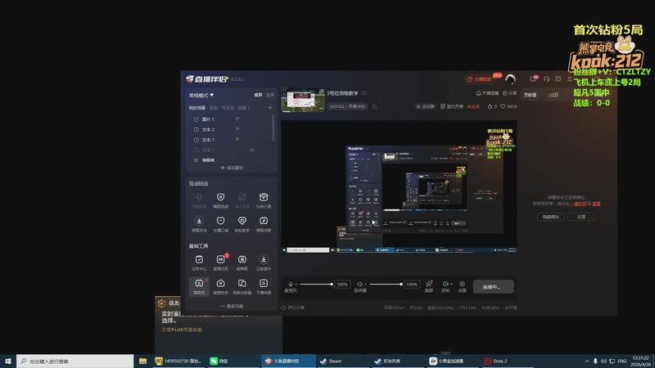
Task: Open 任务中心 task center
Action: 199,263
